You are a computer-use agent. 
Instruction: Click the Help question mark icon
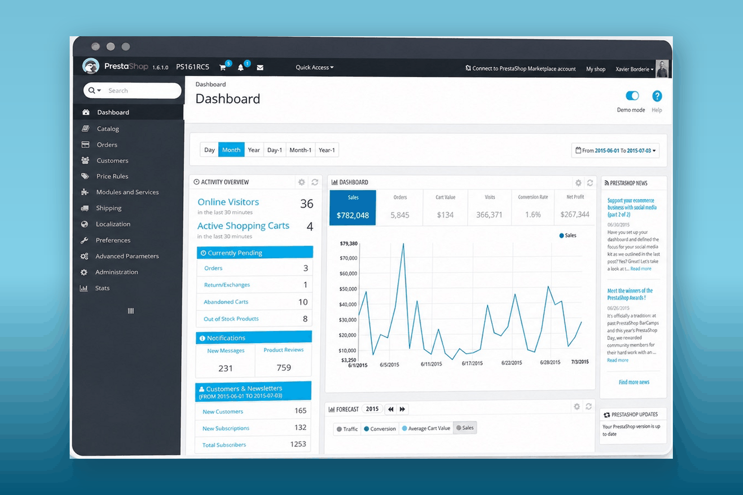657,96
